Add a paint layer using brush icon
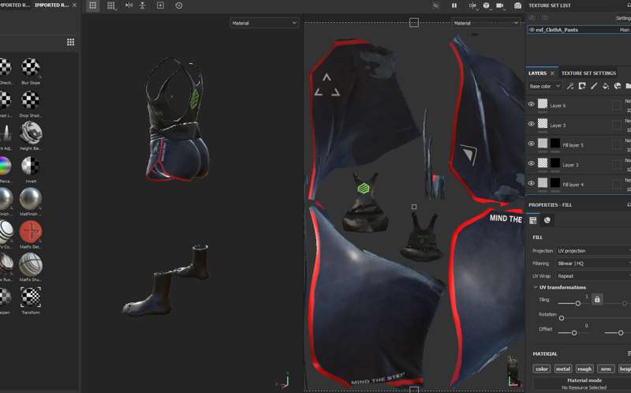Image resolution: width=631 pixels, height=393 pixels. [593, 86]
